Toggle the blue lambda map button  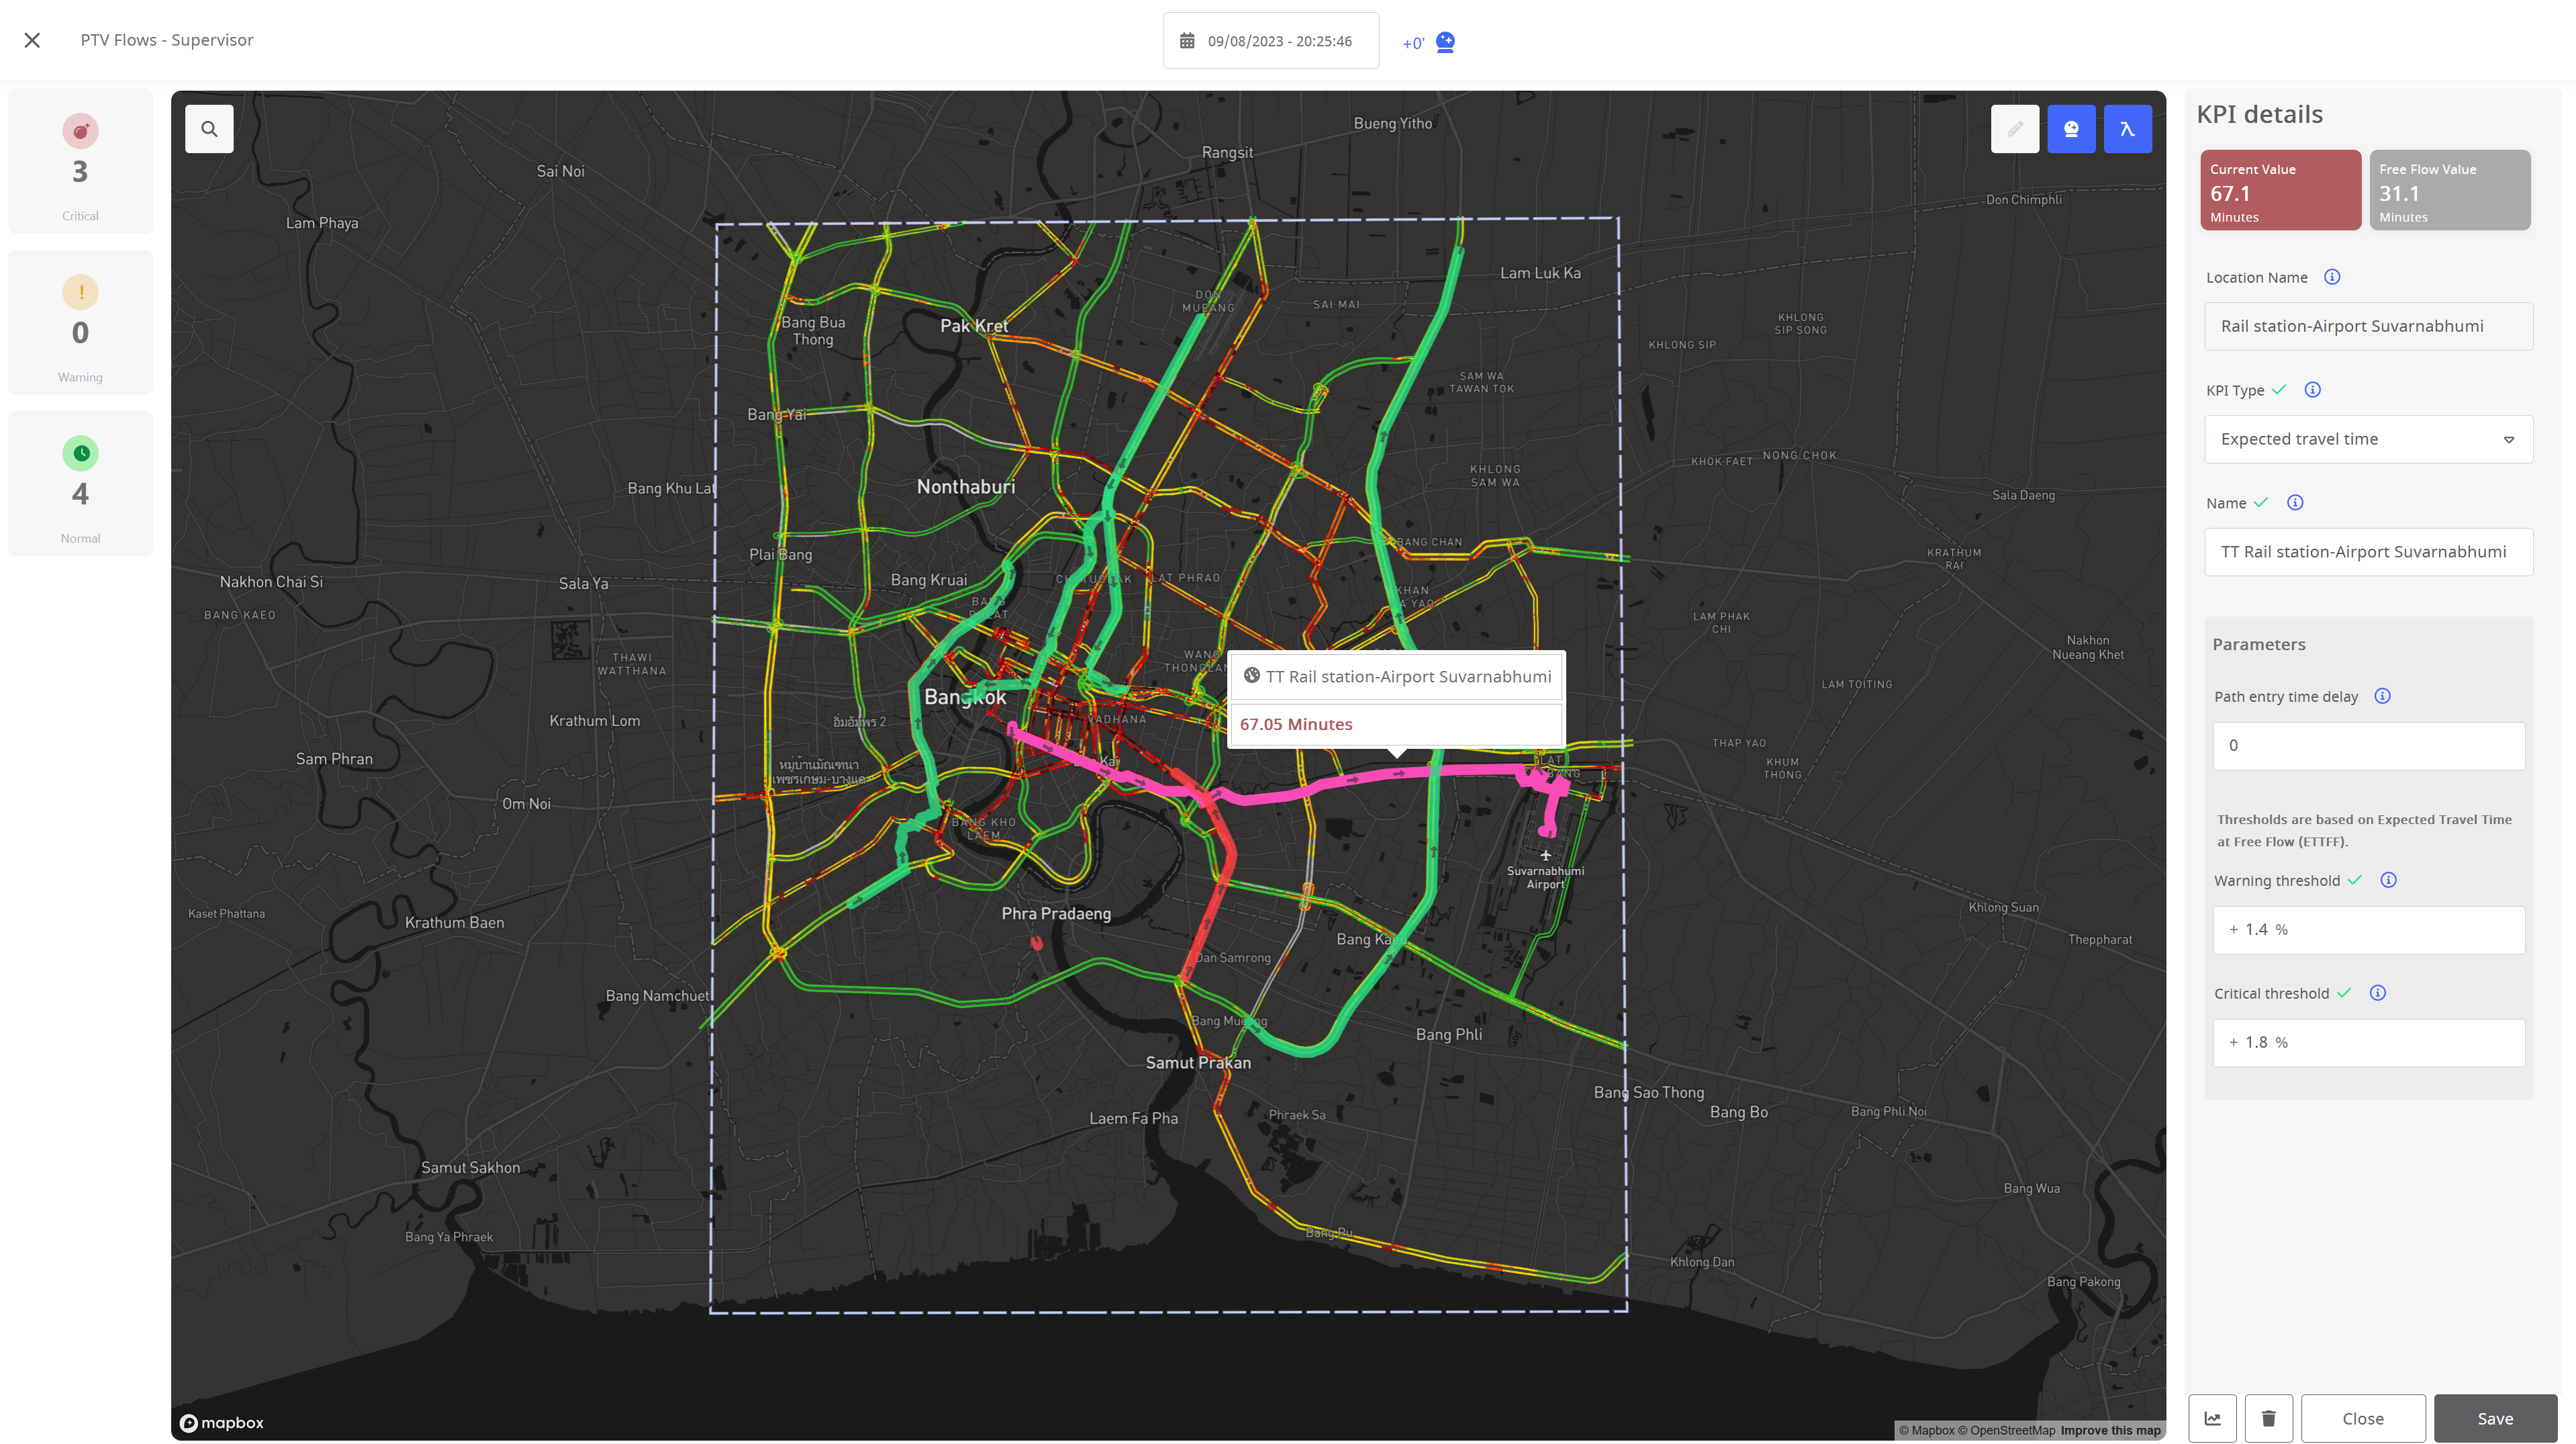tap(2126, 129)
